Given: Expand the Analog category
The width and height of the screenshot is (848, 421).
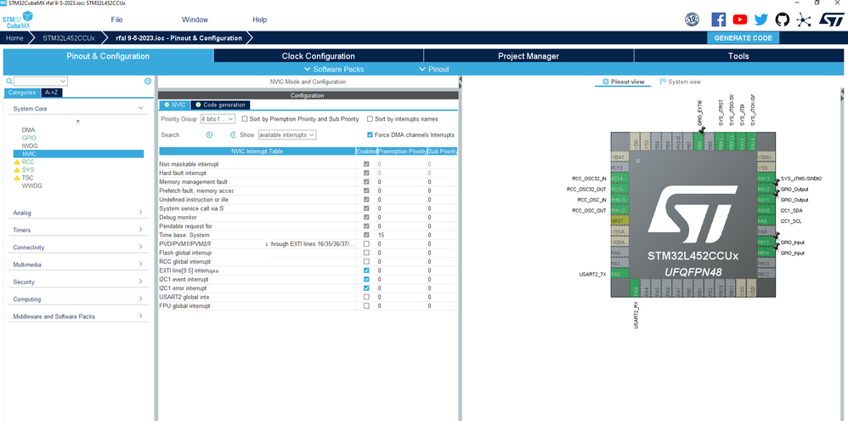Looking at the screenshot, I should point(140,213).
